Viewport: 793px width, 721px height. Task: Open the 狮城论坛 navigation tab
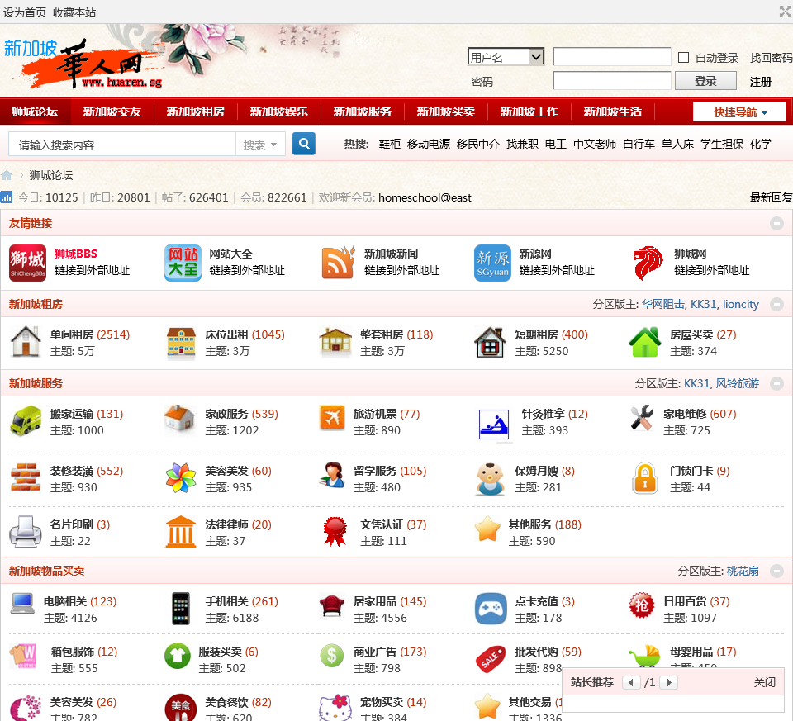click(35, 111)
